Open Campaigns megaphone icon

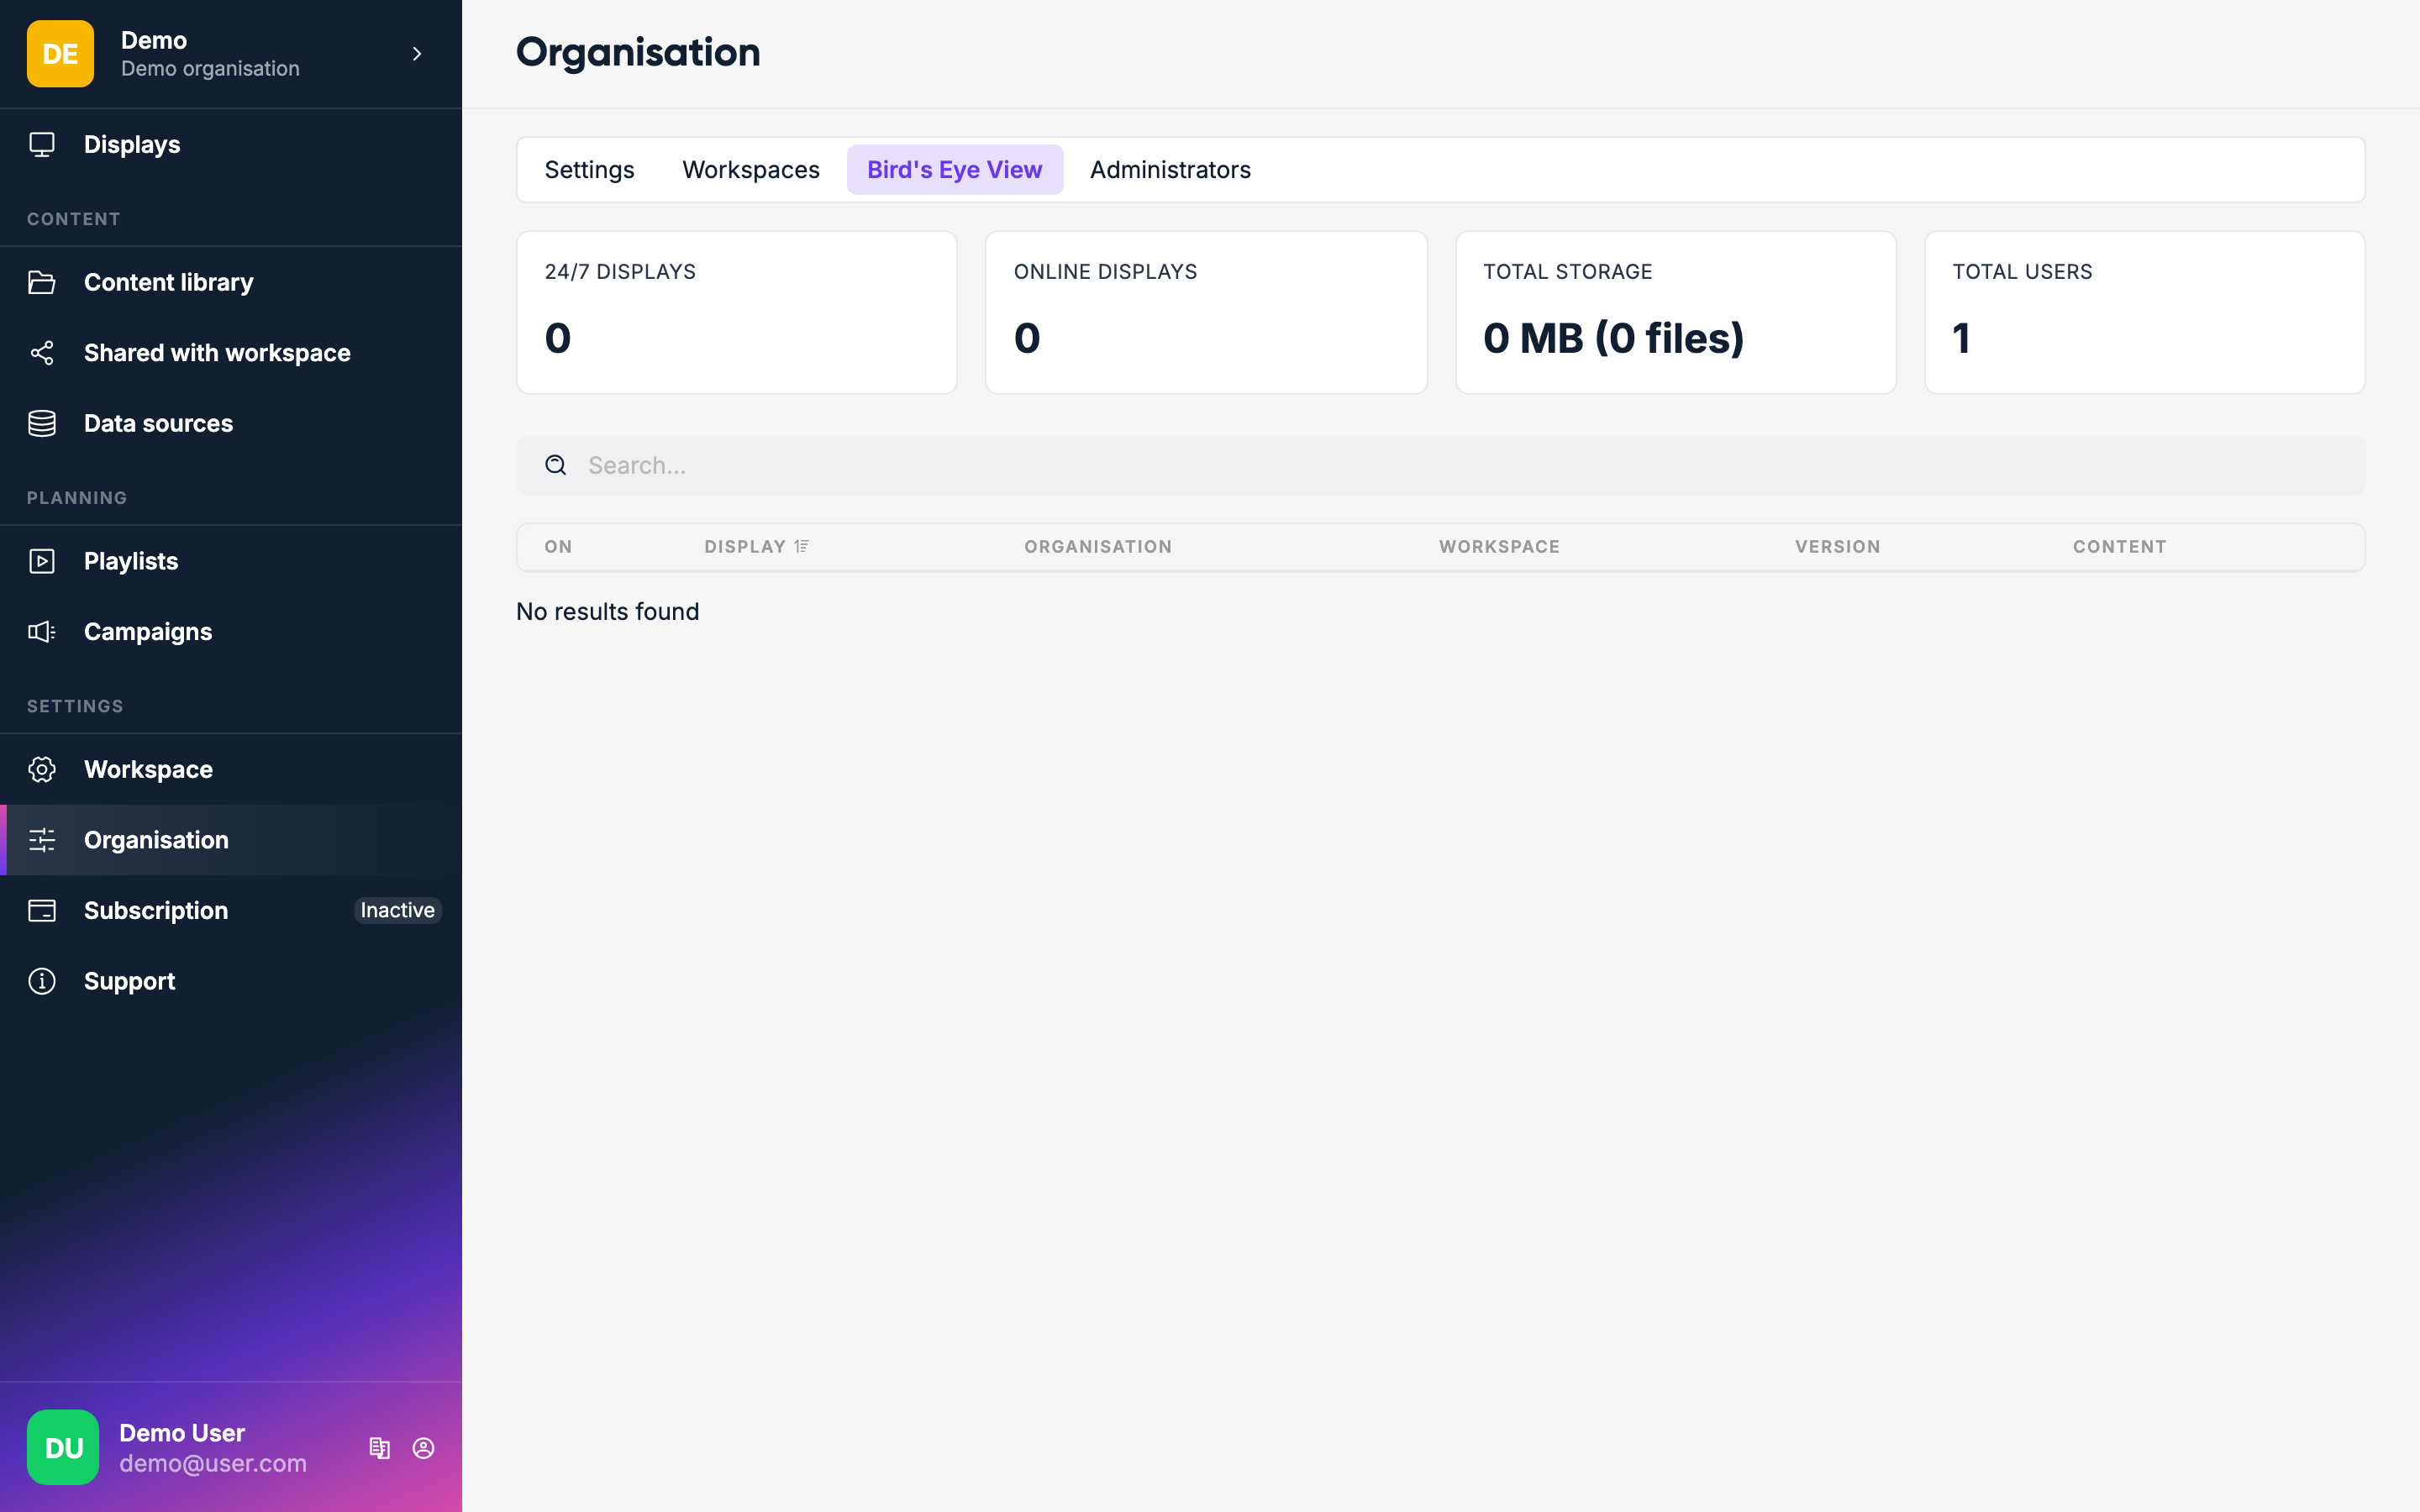[42, 632]
